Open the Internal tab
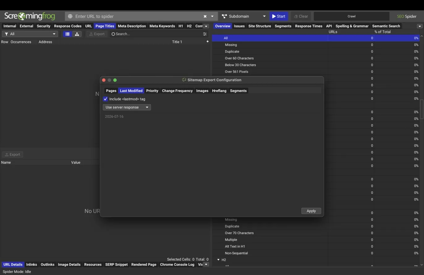Image resolution: width=424 pixels, height=275 pixels. pyautogui.click(x=10, y=26)
